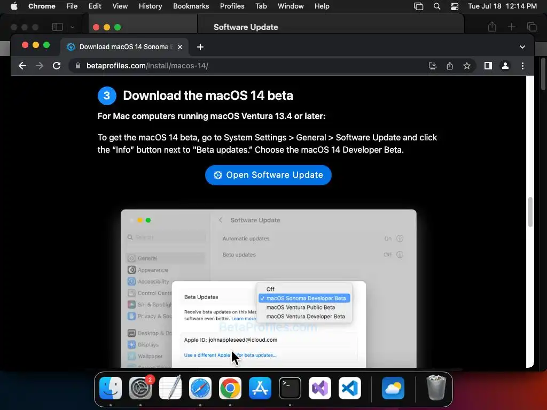This screenshot has width=547, height=410.
Task: Click tab overview icon in background window
Action: coord(532,27)
